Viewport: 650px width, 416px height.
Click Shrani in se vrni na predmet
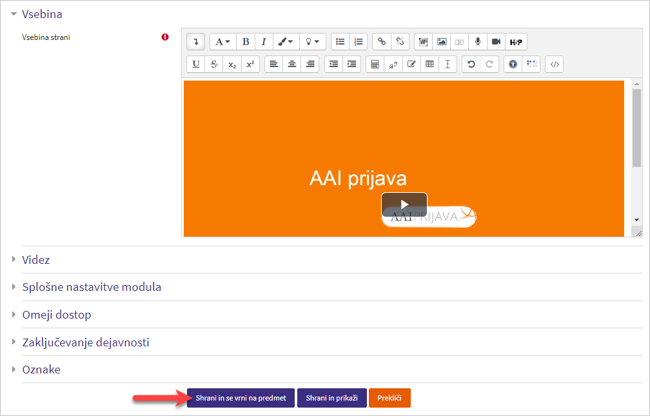(x=241, y=398)
